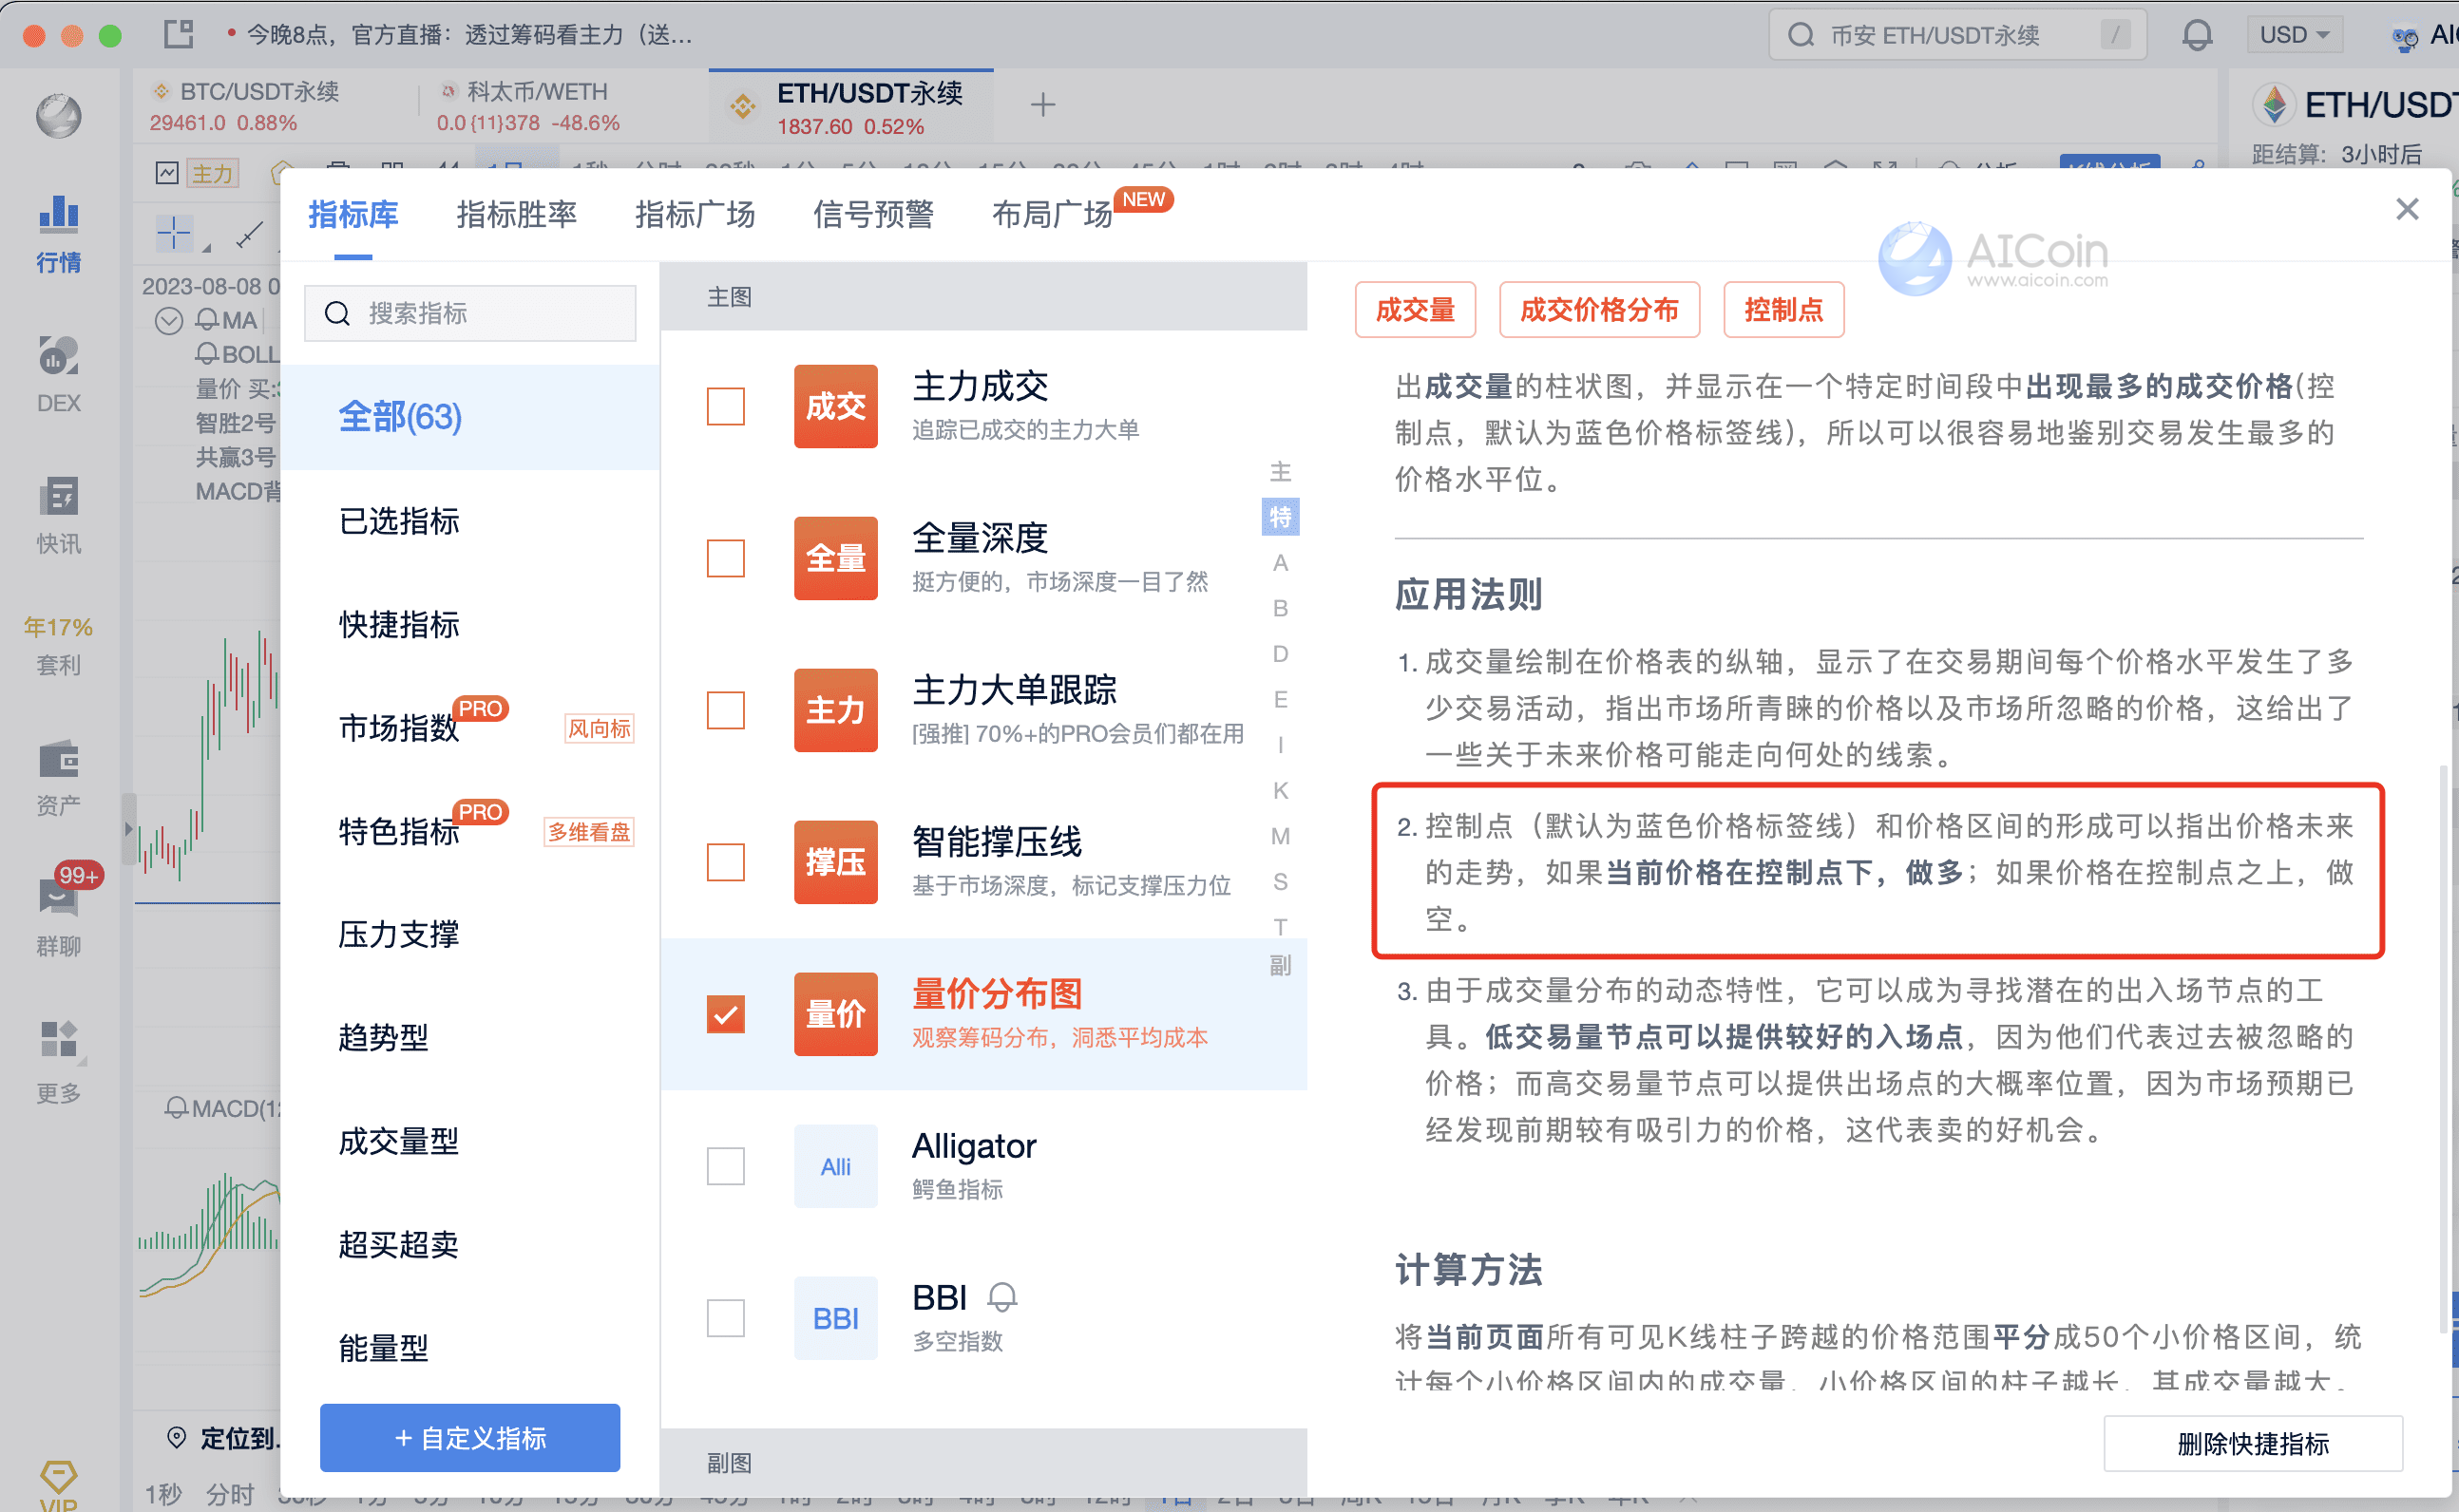The image size is (2459, 1512).
Task: Switch to the 指标库 tab
Action: [353, 214]
